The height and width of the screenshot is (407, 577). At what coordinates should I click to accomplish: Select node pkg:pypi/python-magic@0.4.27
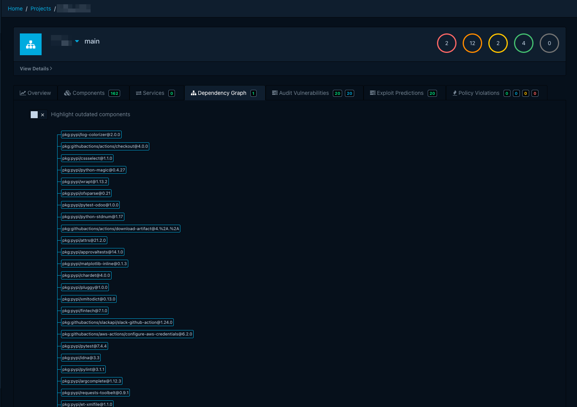tap(94, 170)
